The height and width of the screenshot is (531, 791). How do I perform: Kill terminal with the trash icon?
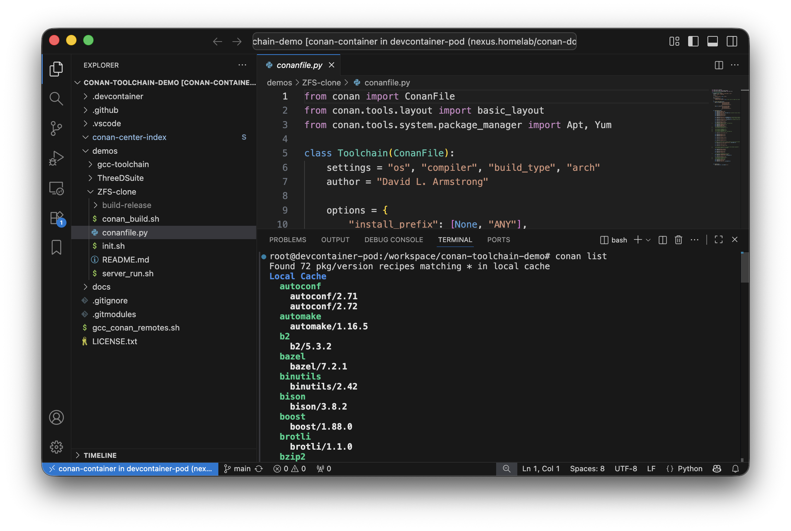[x=678, y=240]
